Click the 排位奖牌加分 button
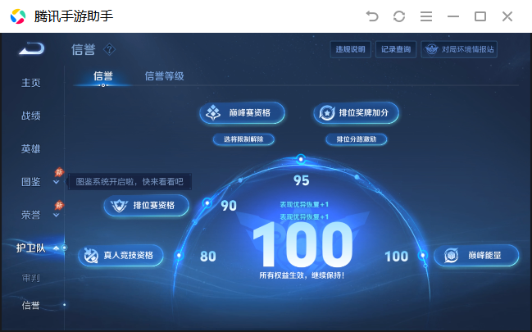This screenshot has height=332, width=532. point(357,112)
